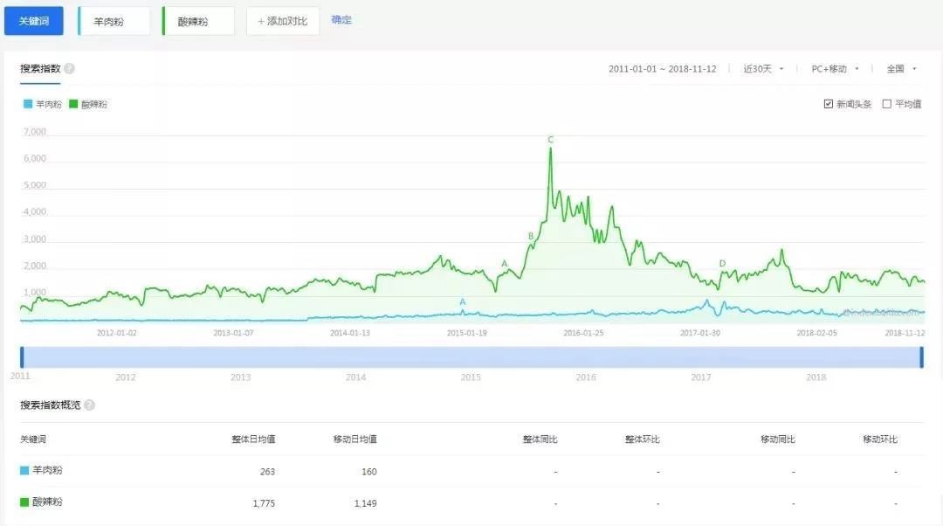Click the 确定 confirm link
The image size is (943, 526).
pyautogui.click(x=341, y=18)
